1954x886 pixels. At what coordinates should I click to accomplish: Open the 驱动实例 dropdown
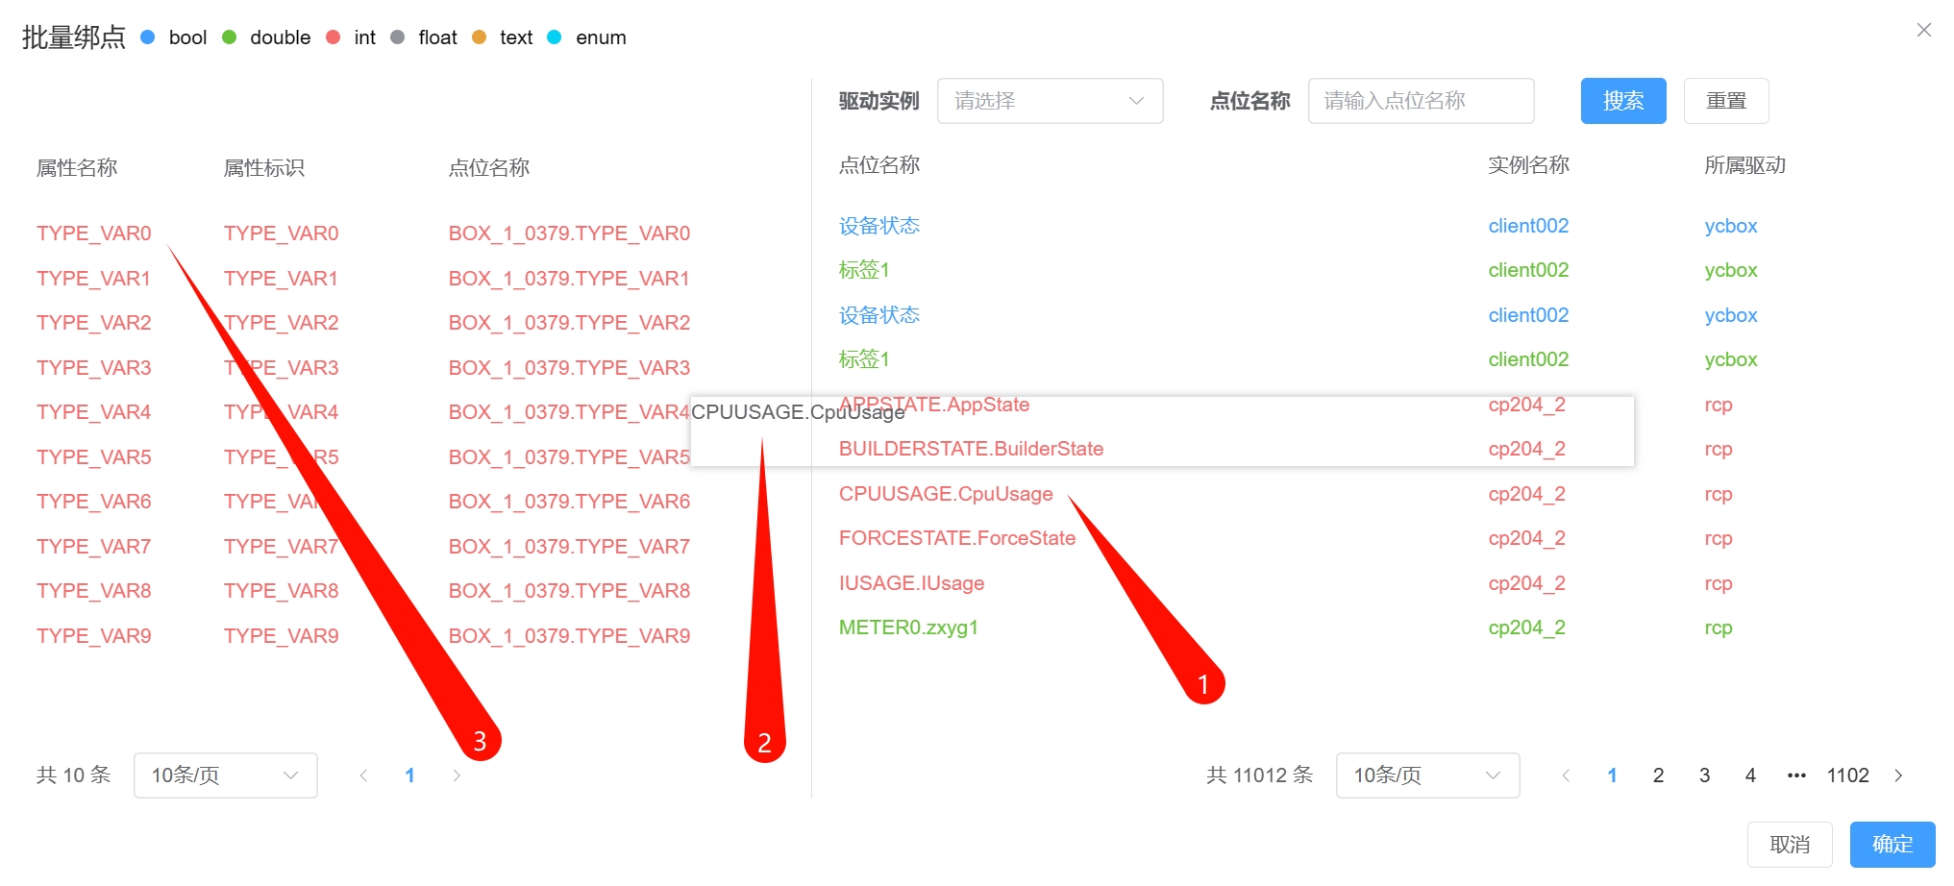1050,101
